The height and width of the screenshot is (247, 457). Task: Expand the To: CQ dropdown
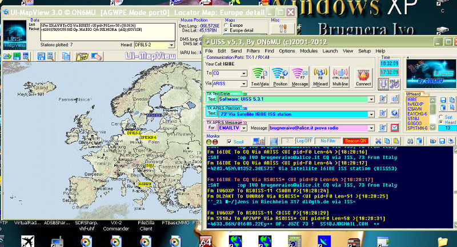point(244,73)
